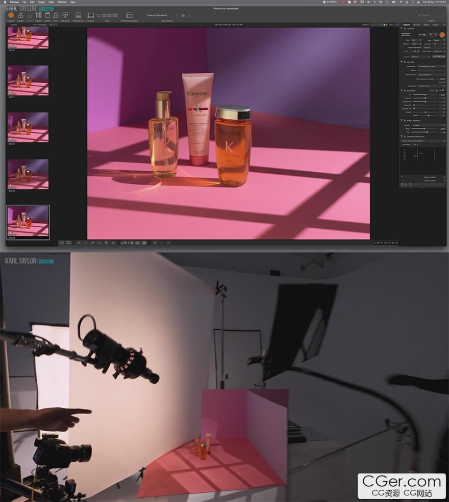Click the single view icon at bottom left
449x502 pixels.
pyautogui.click(x=68, y=243)
